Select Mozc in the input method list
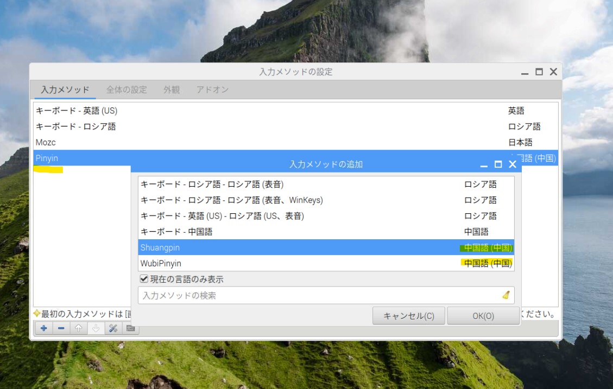 coord(46,142)
